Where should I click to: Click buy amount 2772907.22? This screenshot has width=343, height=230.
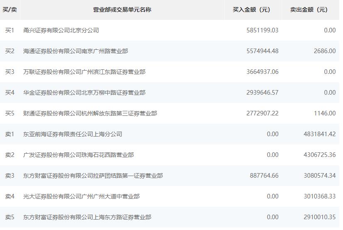point(262,113)
